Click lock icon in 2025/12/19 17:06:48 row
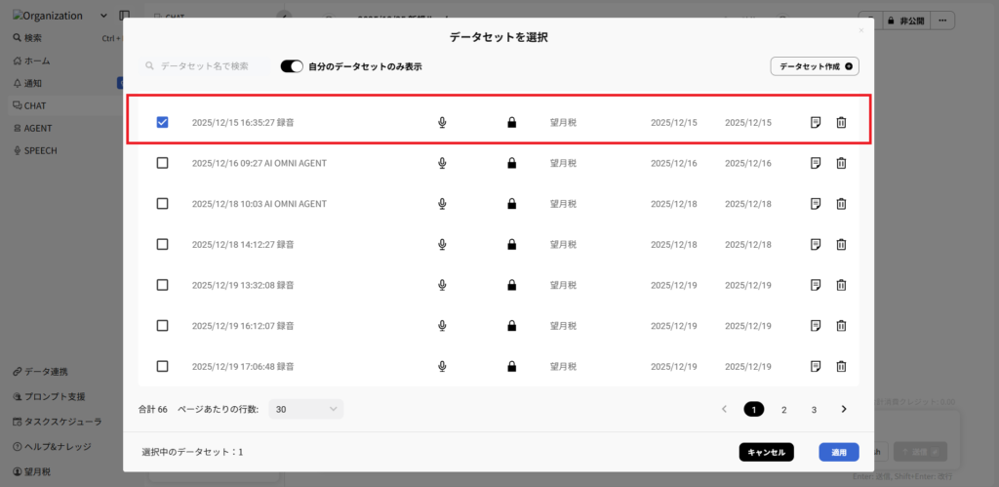The width and height of the screenshot is (999, 487). 511,367
